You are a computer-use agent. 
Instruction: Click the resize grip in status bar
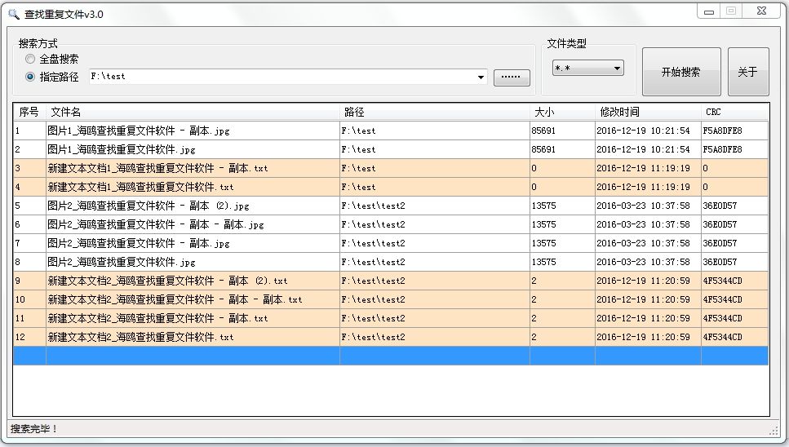[773, 430]
